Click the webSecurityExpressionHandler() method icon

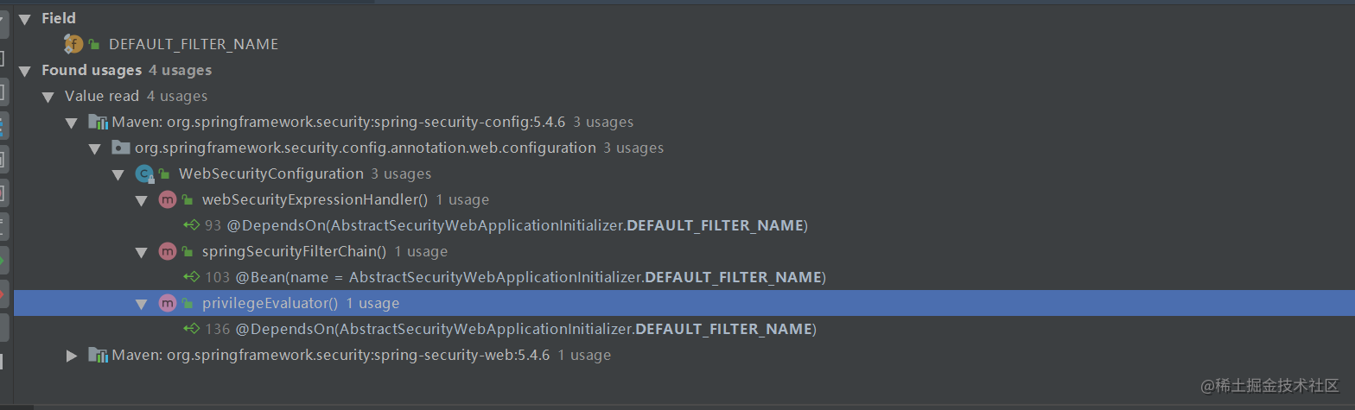coord(168,199)
